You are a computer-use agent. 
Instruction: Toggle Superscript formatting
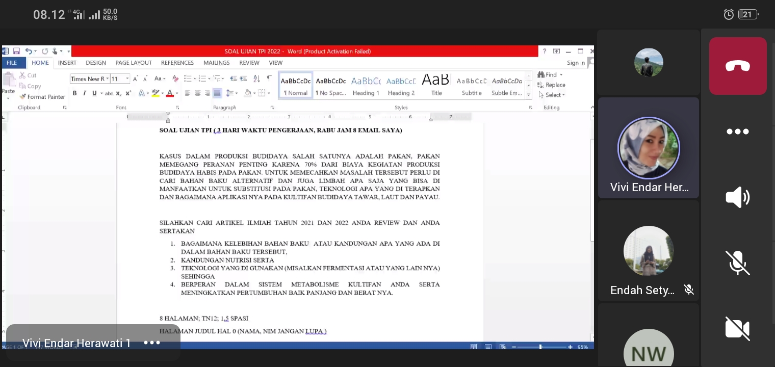coord(128,93)
